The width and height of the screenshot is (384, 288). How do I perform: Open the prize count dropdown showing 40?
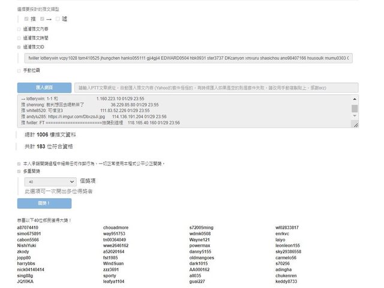(50, 181)
